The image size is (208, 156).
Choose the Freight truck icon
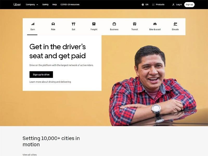(94, 24)
